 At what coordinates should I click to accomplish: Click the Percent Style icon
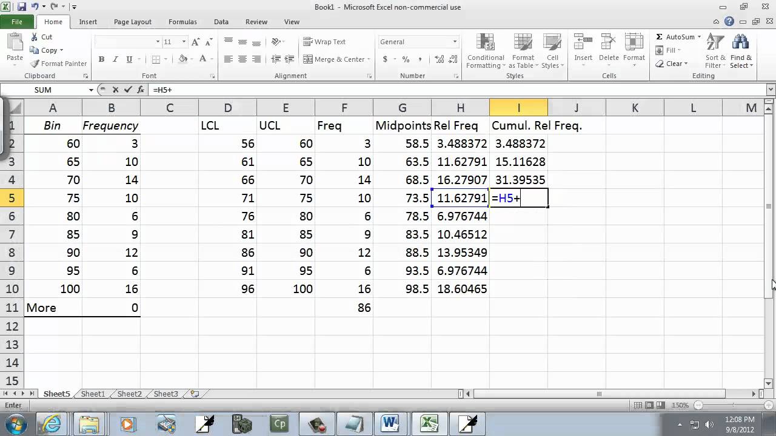tap(406, 59)
